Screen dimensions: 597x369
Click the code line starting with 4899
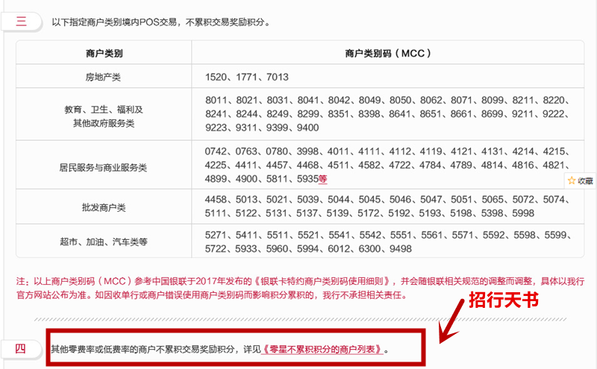(x=266, y=179)
